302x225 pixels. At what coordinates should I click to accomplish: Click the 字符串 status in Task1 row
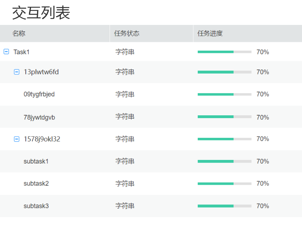[125, 52]
